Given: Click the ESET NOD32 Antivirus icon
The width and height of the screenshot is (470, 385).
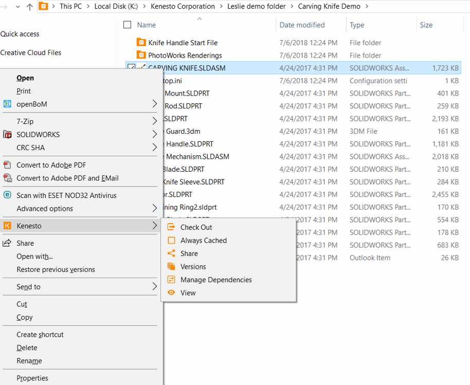Looking at the screenshot, I should click(7, 195).
